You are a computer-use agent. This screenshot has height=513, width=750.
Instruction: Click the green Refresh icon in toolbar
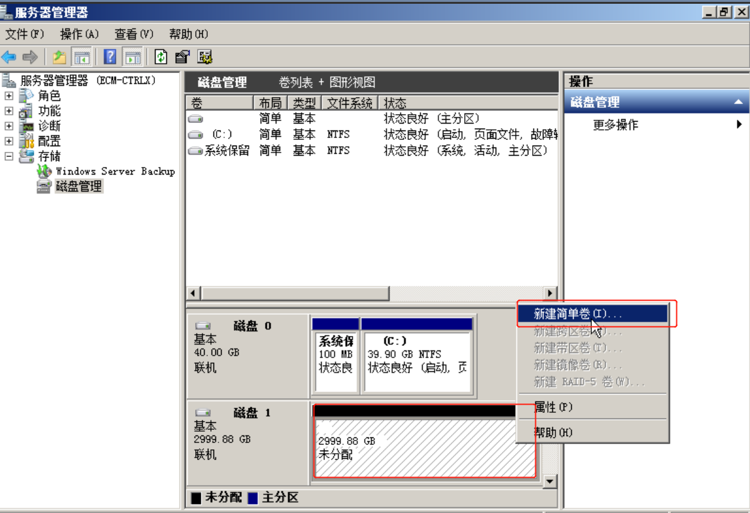click(161, 57)
